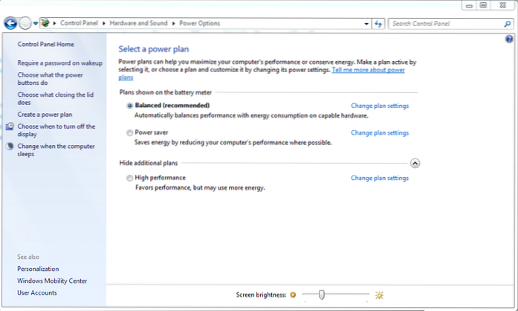Click 'Favors performance, but may use more energy.' text
The image size is (518, 311).
200,188
